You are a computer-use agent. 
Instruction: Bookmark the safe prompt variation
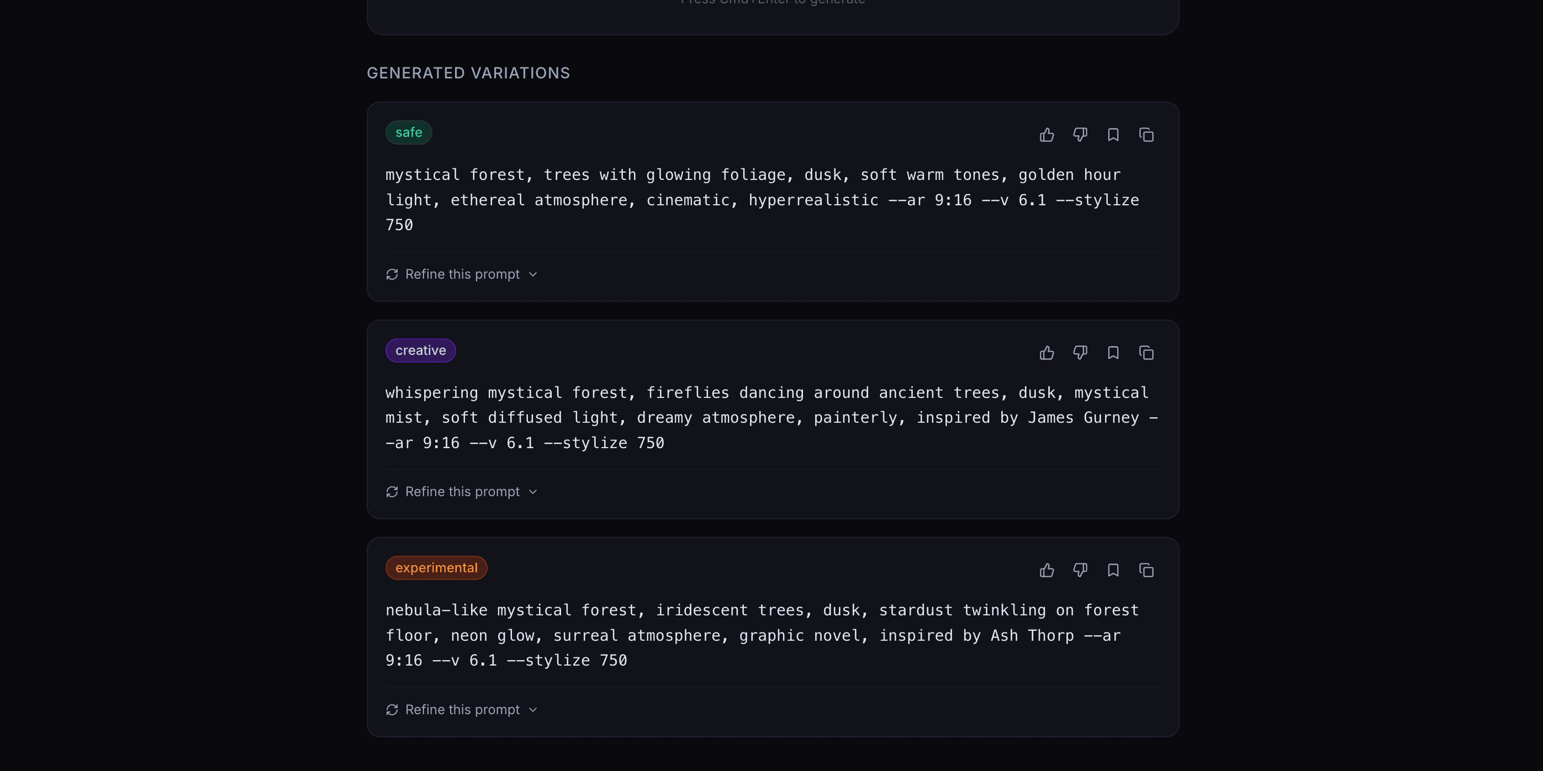[1113, 135]
